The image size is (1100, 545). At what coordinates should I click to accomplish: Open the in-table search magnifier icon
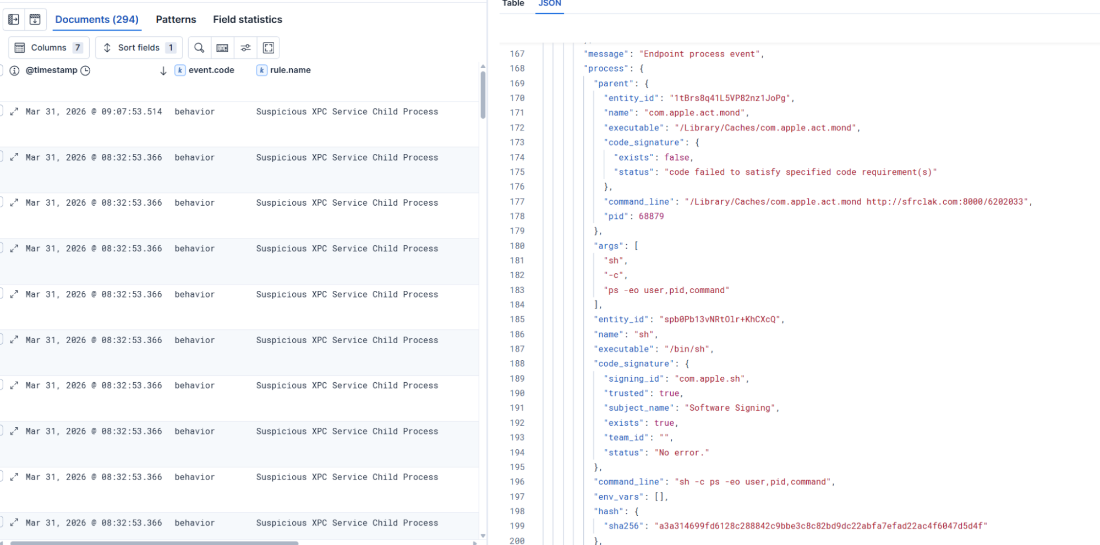click(199, 48)
